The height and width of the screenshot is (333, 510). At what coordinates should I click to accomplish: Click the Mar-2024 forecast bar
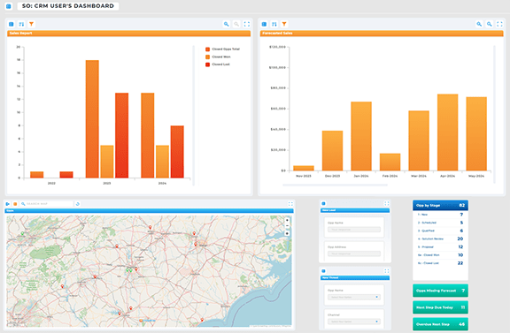pos(419,140)
